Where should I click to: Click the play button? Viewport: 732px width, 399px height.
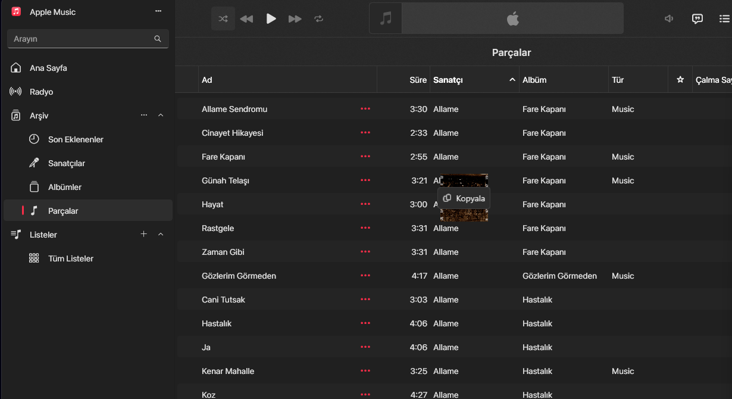coord(271,18)
